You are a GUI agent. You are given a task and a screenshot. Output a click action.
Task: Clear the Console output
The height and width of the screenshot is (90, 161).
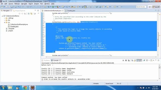[132, 60]
